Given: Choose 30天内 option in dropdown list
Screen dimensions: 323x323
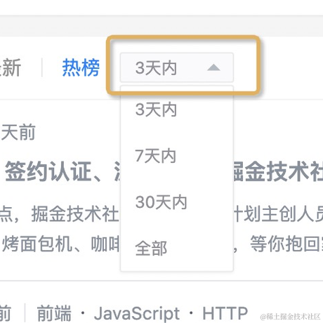Looking at the screenshot, I should [177, 202].
